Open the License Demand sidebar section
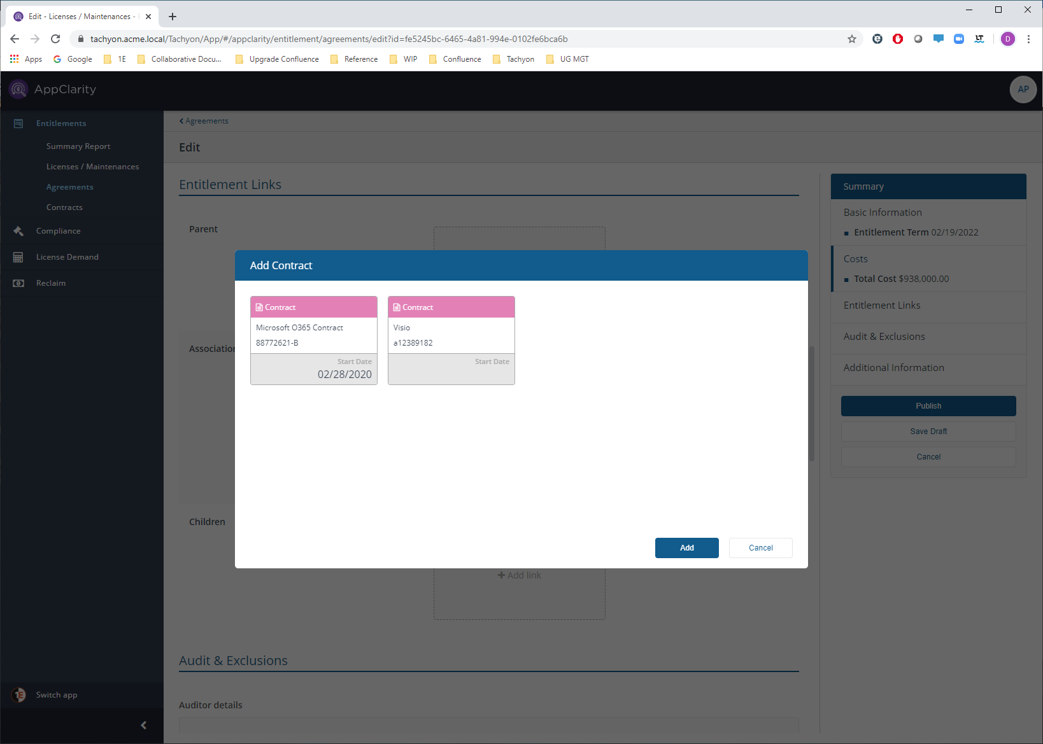Viewport: 1043px width, 744px height. tap(67, 257)
